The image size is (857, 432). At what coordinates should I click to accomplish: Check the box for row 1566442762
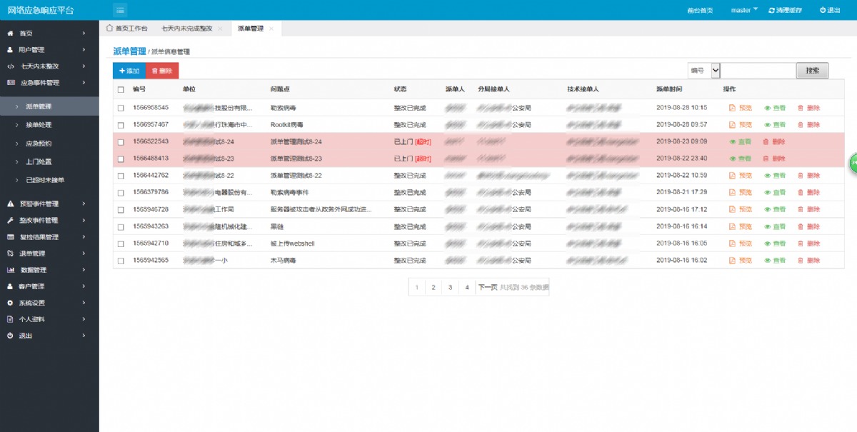(x=121, y=176)
